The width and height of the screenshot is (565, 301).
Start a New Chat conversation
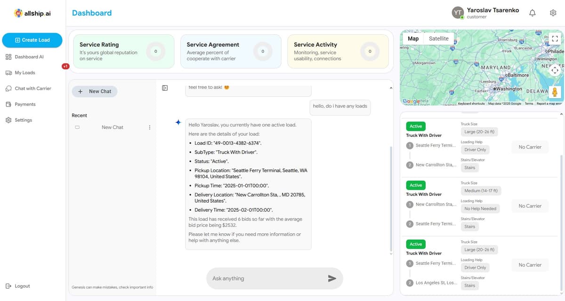coord(95,91)
